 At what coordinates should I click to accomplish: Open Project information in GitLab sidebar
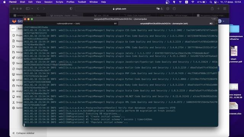(18, 35)
